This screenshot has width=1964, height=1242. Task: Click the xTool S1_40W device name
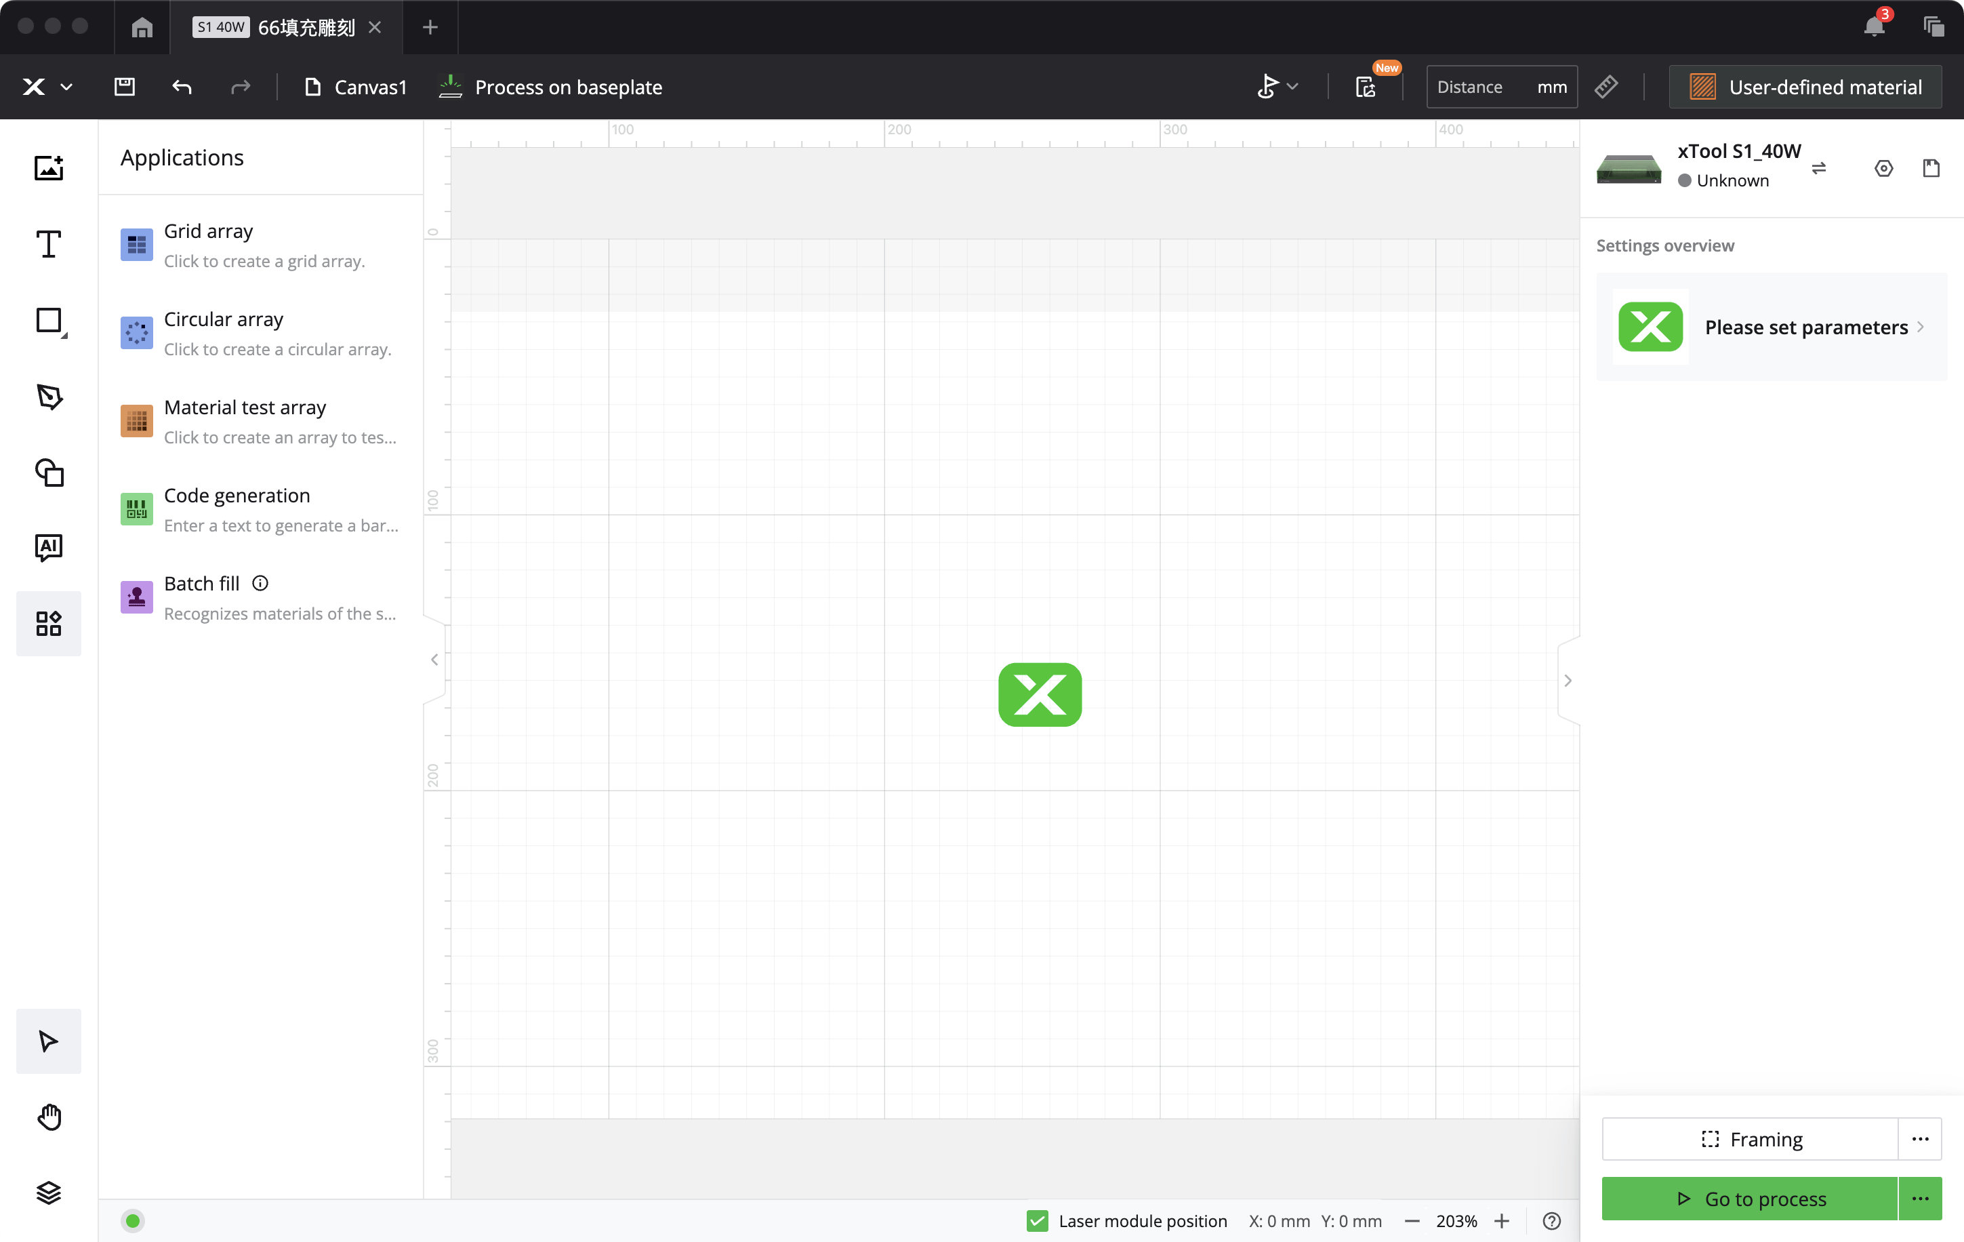[x=1739, y=151]
